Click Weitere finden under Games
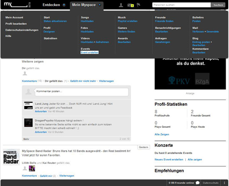Viewport: 229px width, 186px height. click(126, 31)
